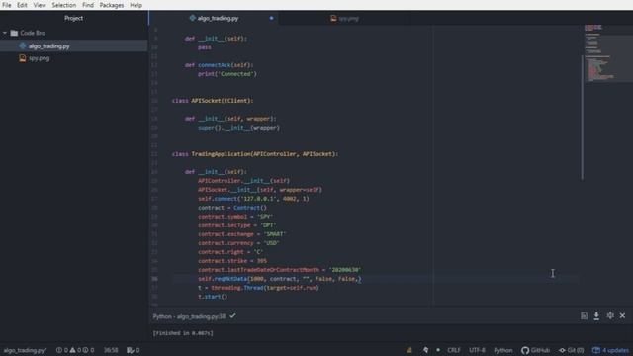The image size is (633, 356).
Task: Click the contract.strike line in code
Action: [x=232, y=261]
